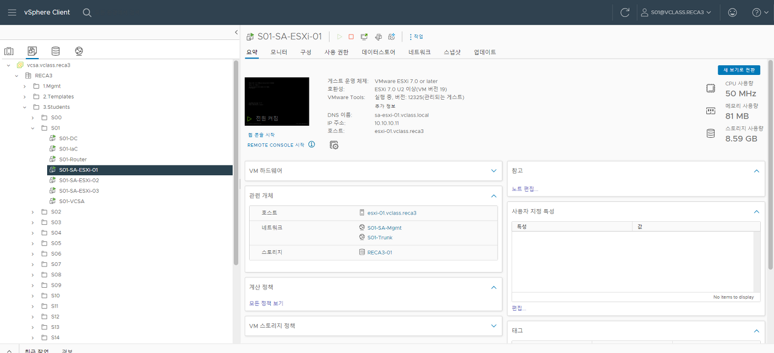Open the S01-SA-Mgmt network link
Screen dimensions: 774x353
[385, 228]
